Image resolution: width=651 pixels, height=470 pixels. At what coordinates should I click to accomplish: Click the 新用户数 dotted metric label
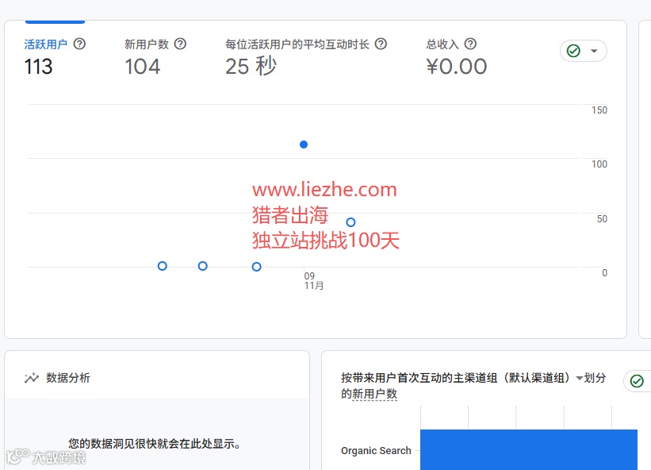[374, 394]
